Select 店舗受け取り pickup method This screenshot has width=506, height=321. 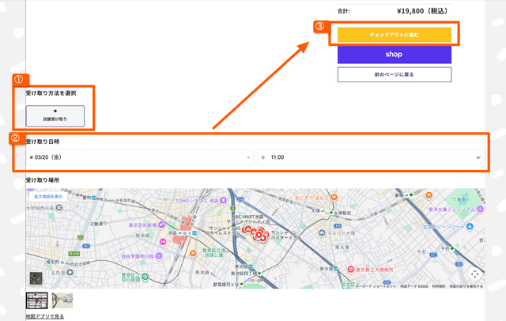(x=55, y=115)
